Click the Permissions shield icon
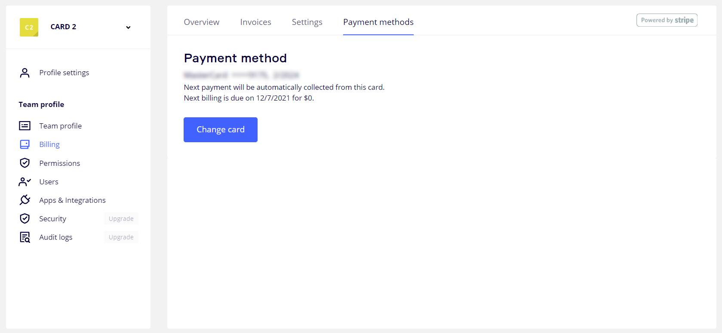Screen dimensions: 722x333 25,163
